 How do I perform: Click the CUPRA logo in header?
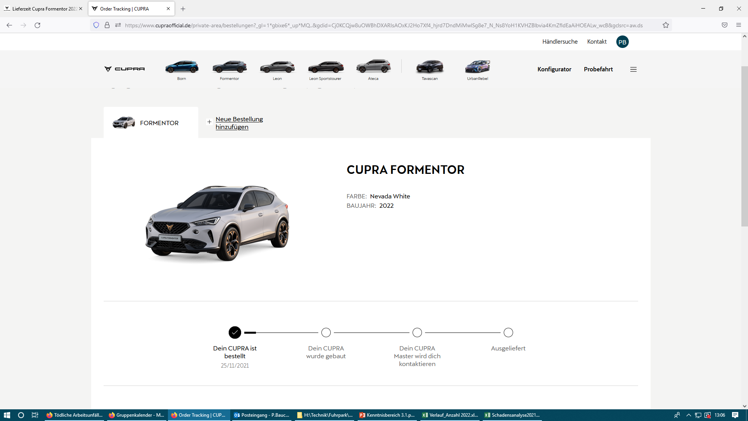coord(125,69)
